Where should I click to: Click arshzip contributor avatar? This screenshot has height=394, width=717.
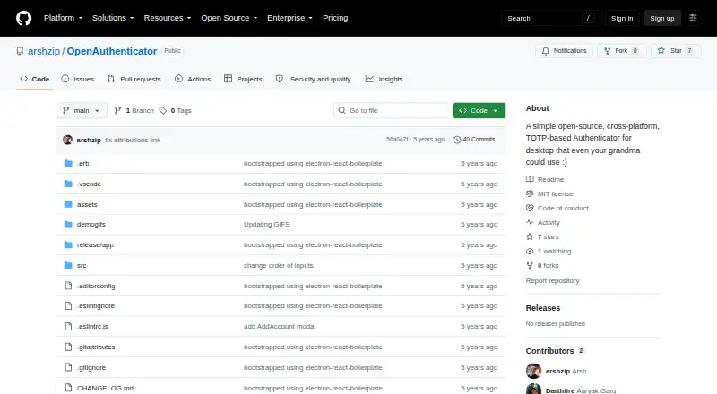pyautogui.click(x=533, y=371)
